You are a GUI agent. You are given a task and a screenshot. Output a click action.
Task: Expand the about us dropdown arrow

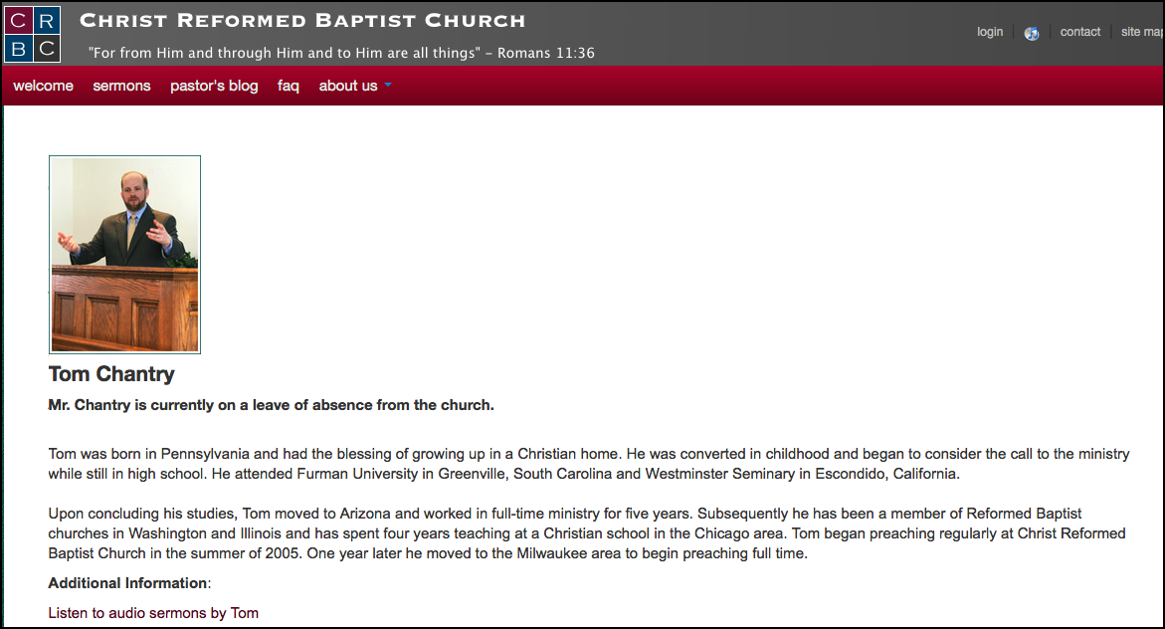pos(388,86)
